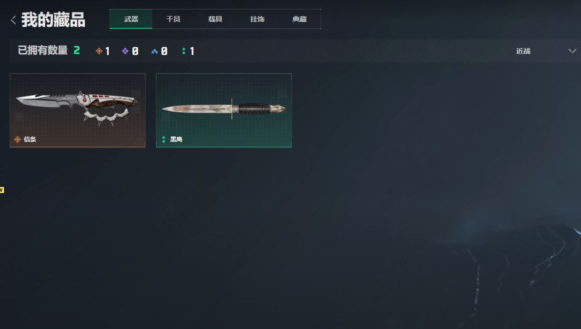The width and height of the screenshot is (581, 329).
Task: Click the orange rarity badge on the 信条 card
Action: click(18, 139)
